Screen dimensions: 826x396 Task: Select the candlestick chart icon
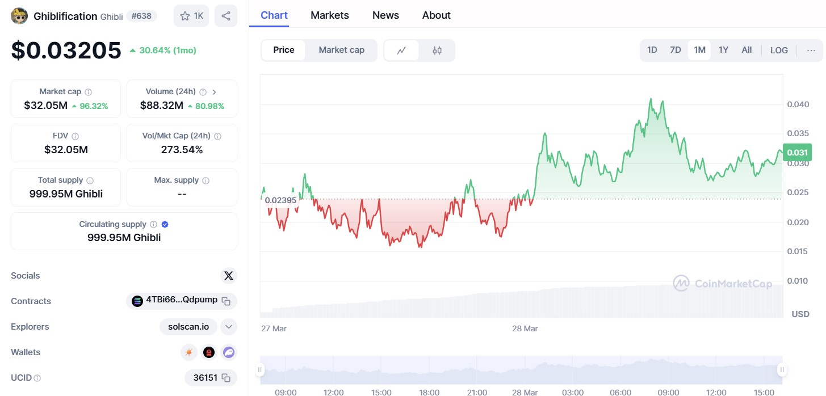tap(437, 50)
